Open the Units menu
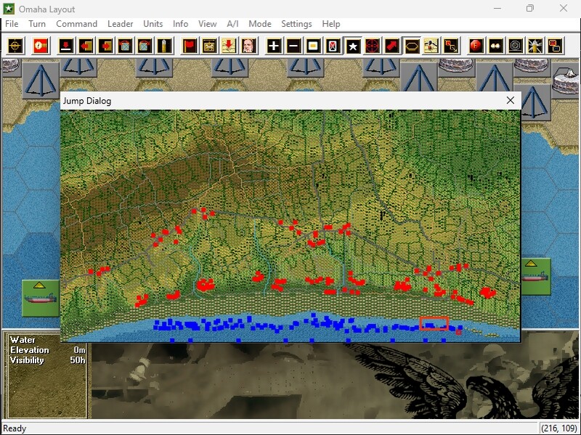581x435 pixels. [153, 24]
